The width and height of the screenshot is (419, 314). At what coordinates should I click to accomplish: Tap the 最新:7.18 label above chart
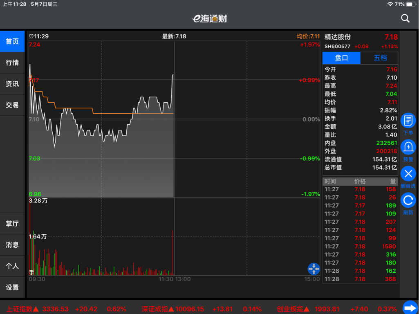(x=174, y=36)
